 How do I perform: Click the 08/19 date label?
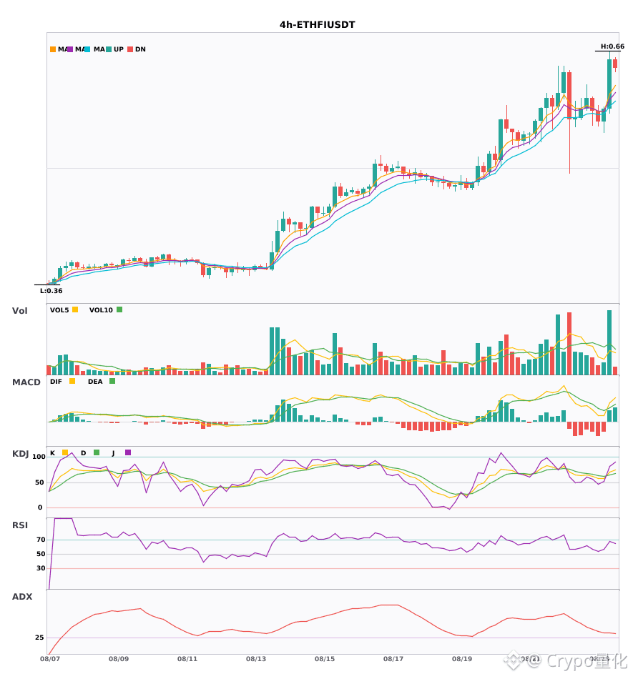462,659
